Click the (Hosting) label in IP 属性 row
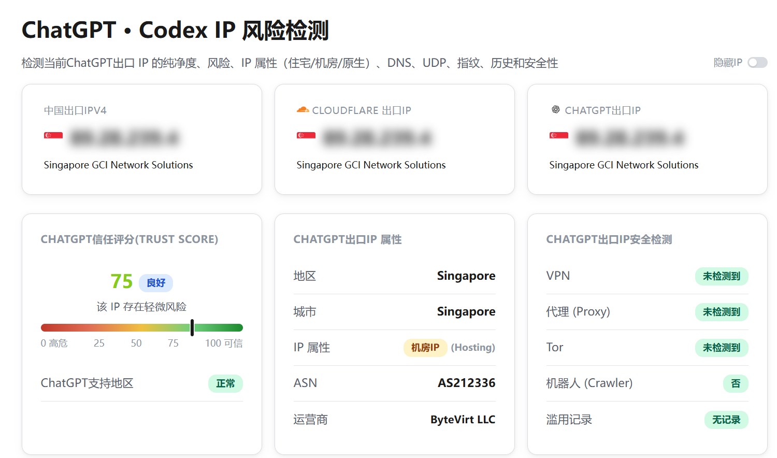777x458 pixels. coord(473,347)
